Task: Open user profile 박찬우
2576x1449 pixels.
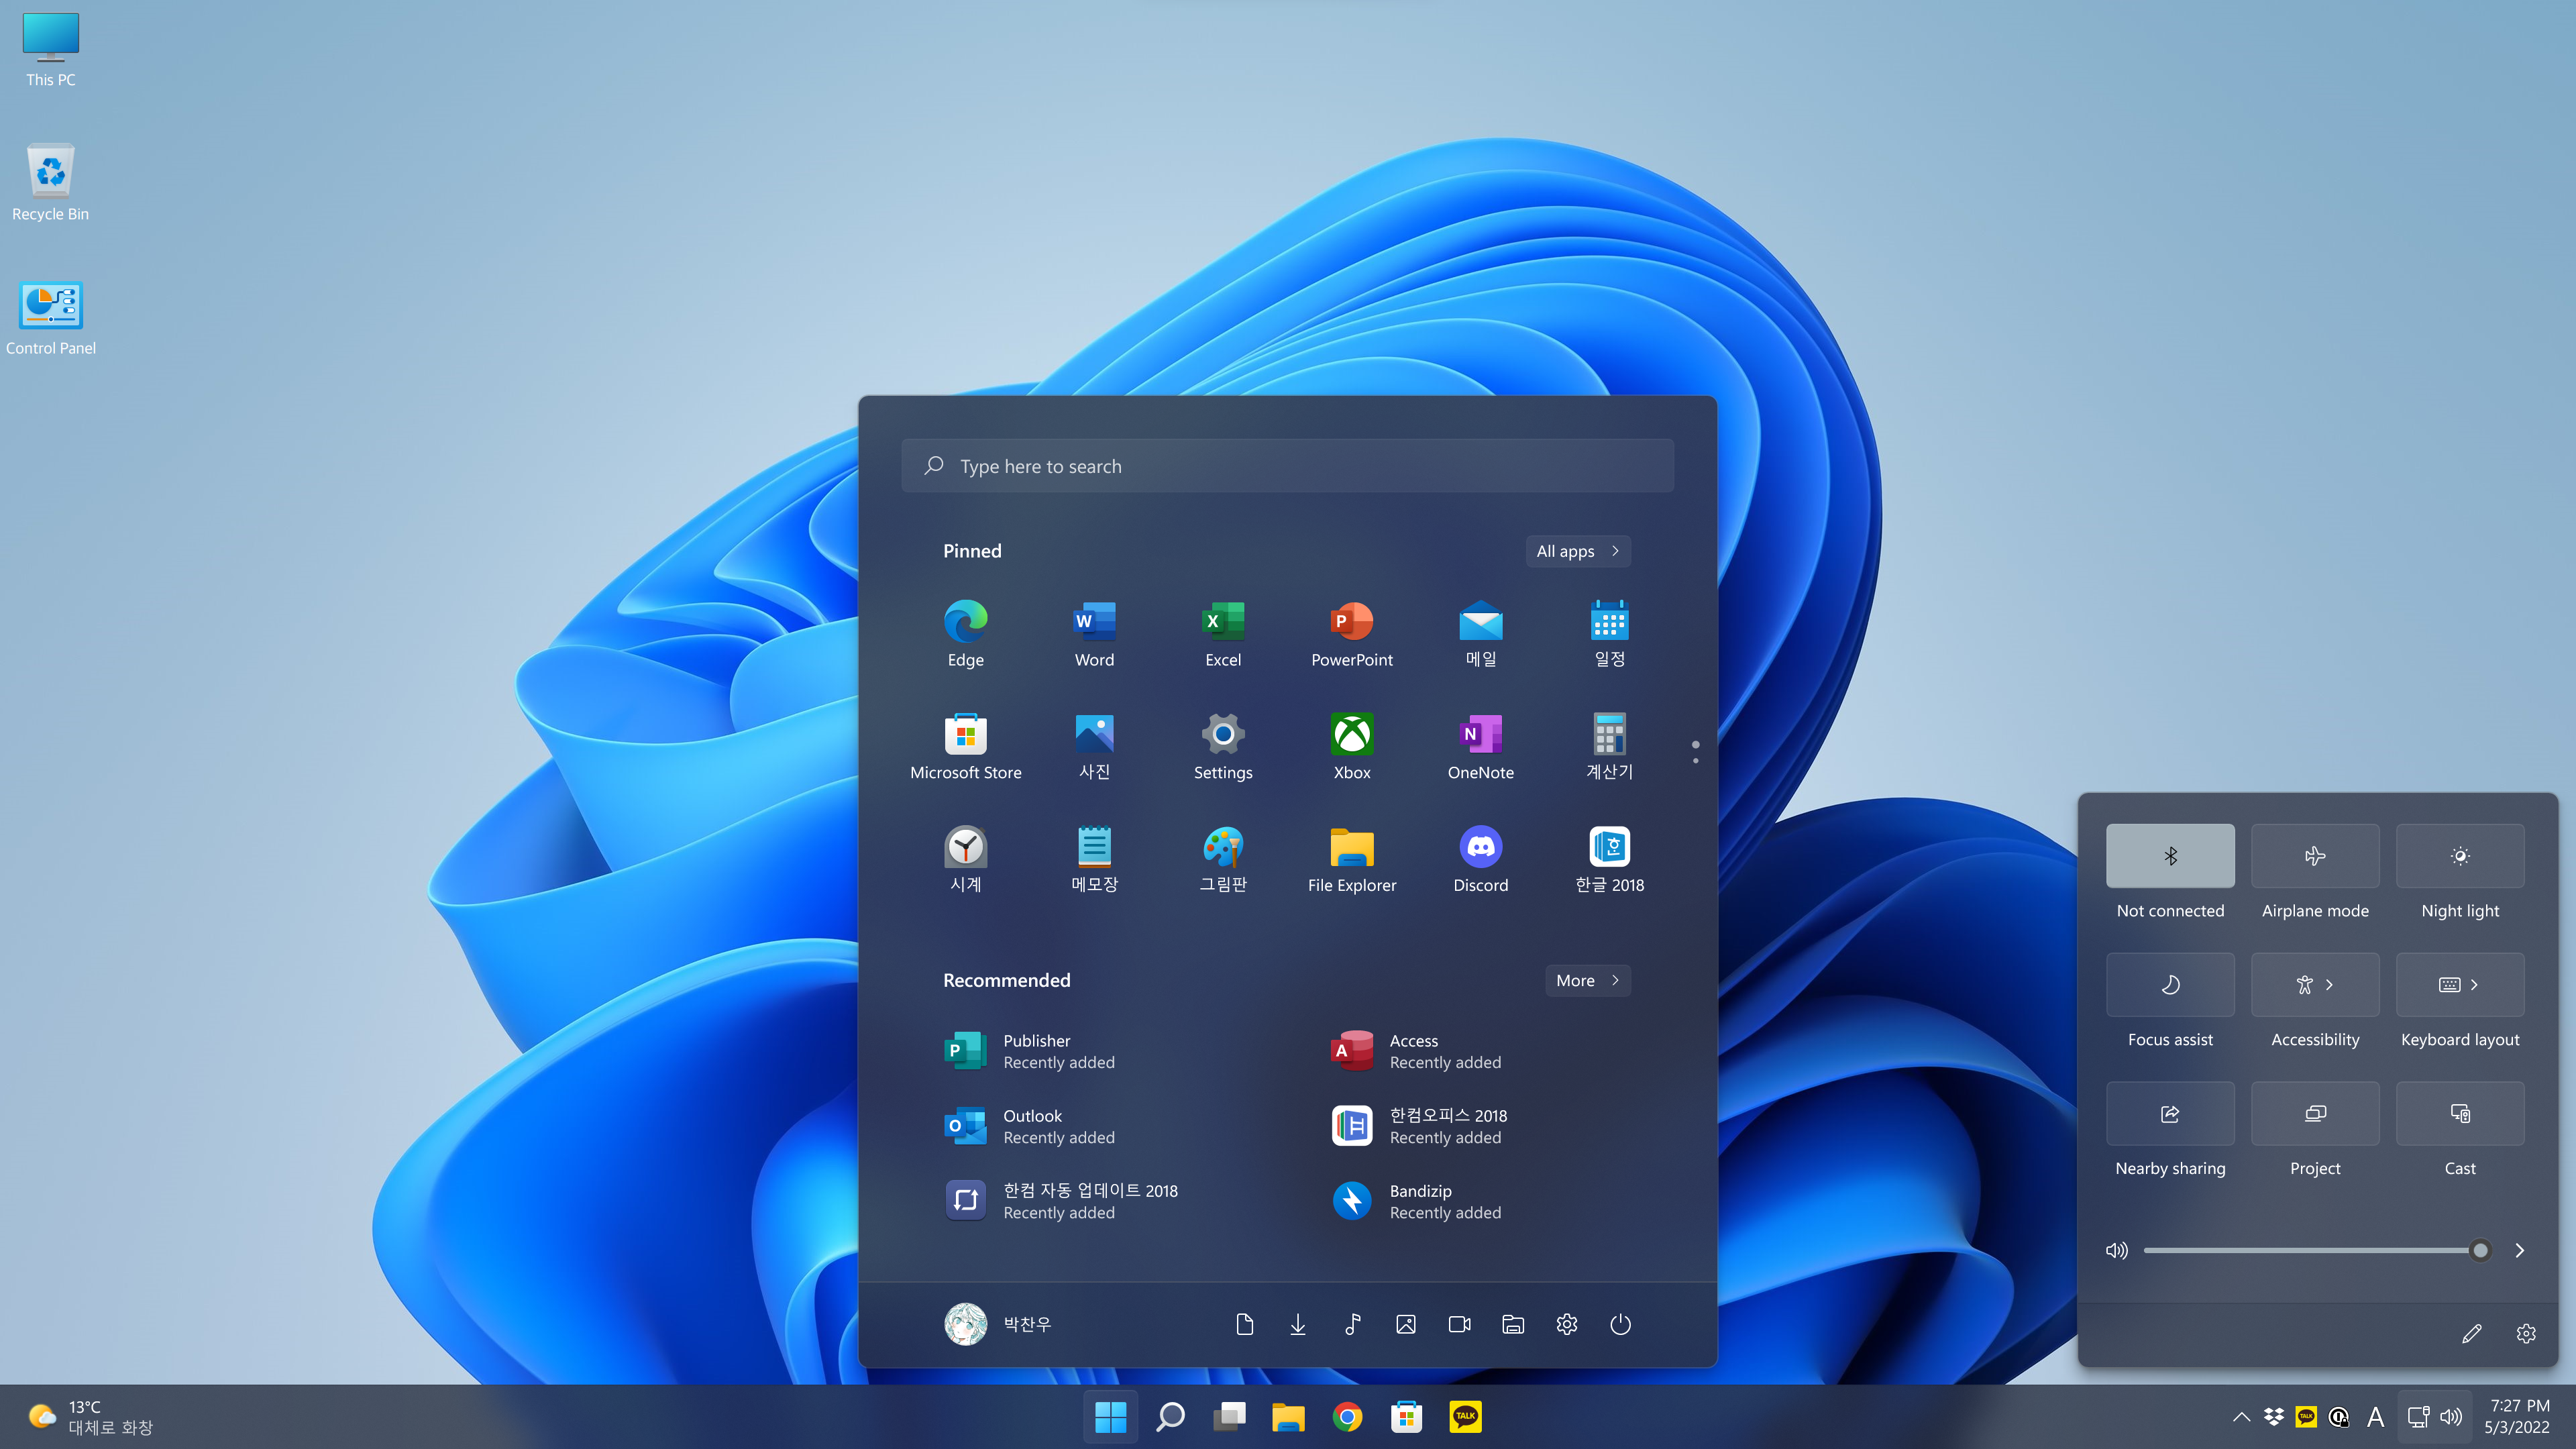Action: coord(998,1324)
